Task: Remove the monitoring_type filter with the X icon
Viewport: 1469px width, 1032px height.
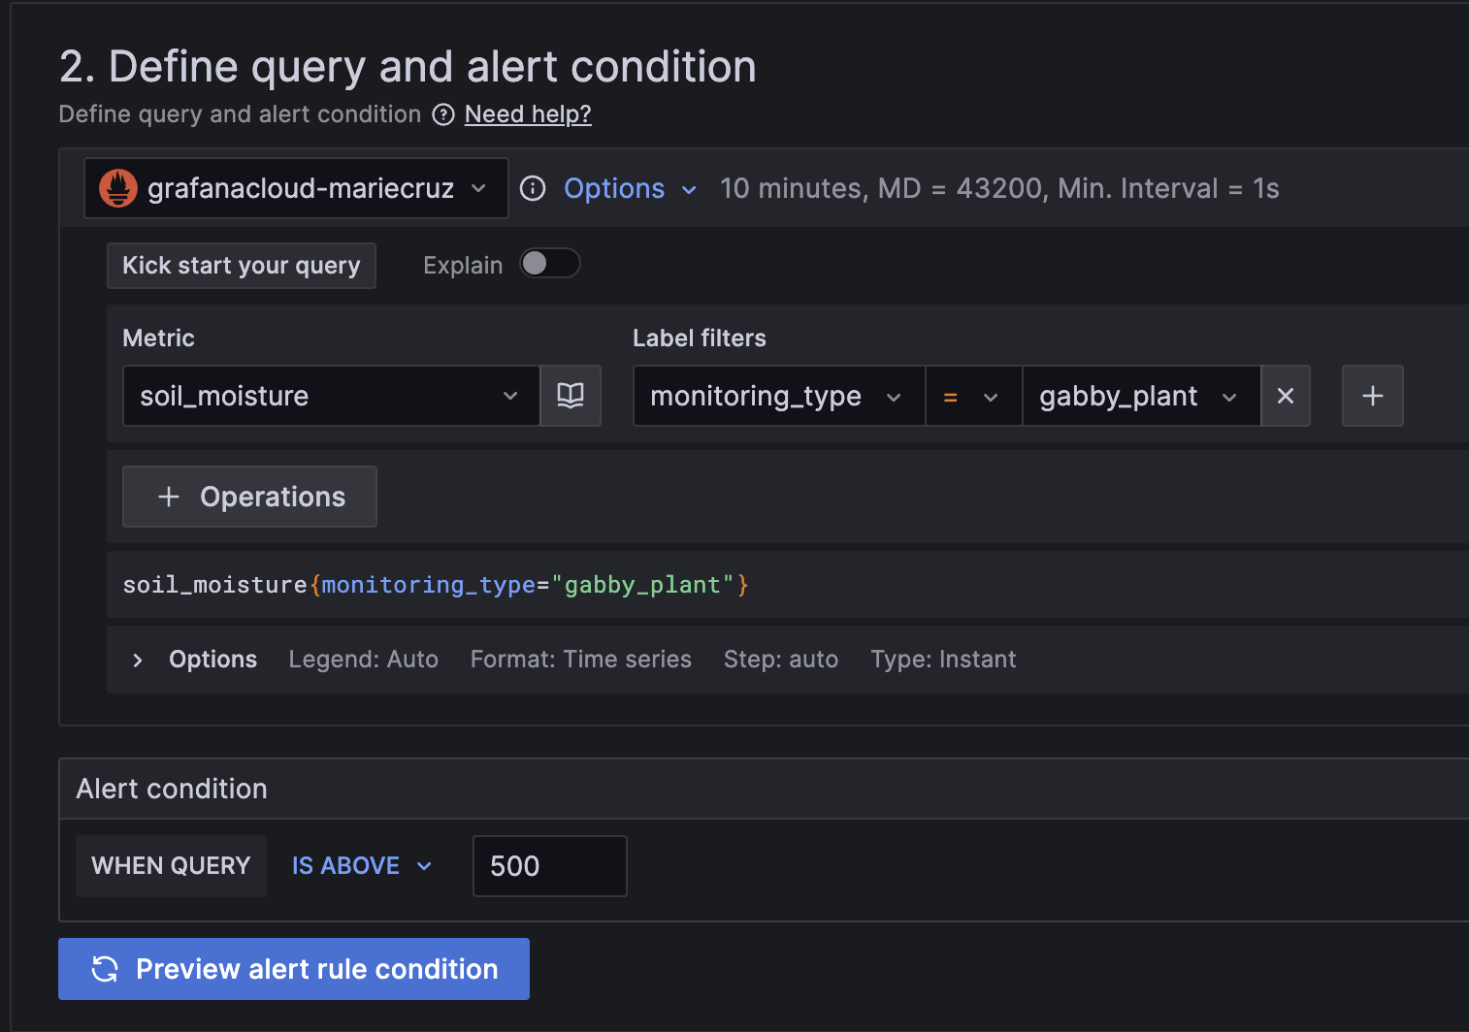Action: pyautogui.click(x=1285, y=396)
